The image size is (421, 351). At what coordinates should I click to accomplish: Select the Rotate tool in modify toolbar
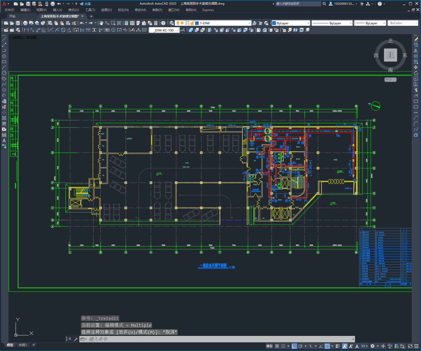[416, 73]
